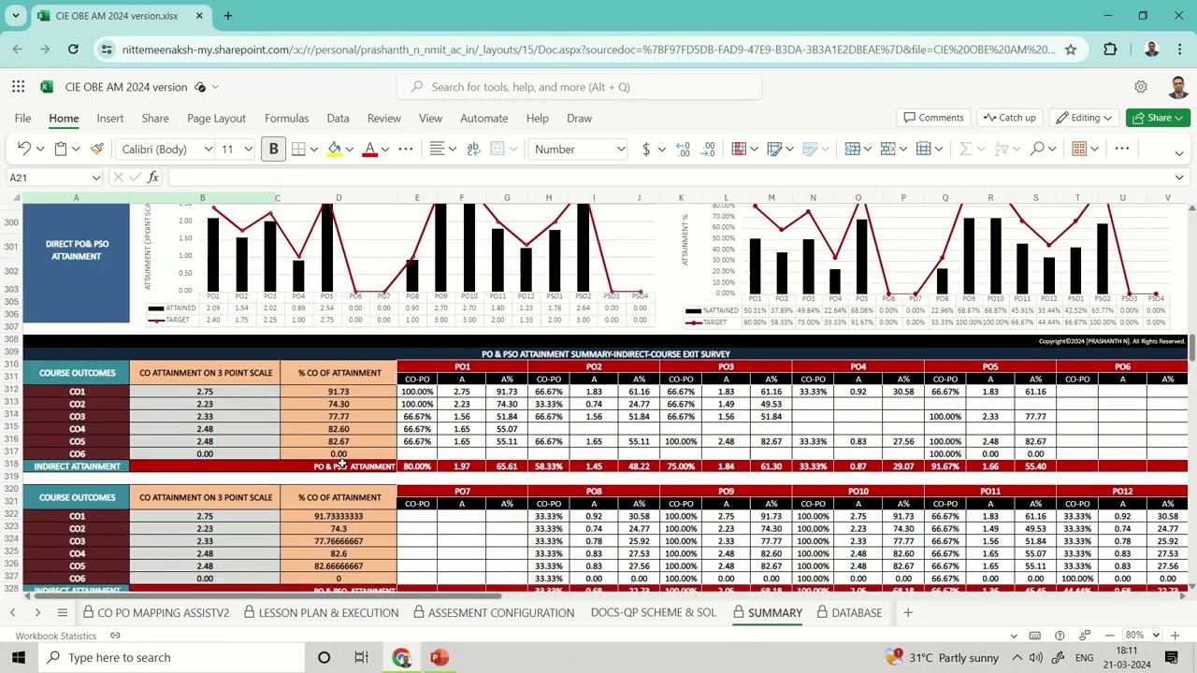Open Chrome in the Windows taskbar
This screenshot has width=1197, height=673.
point(401,657)
